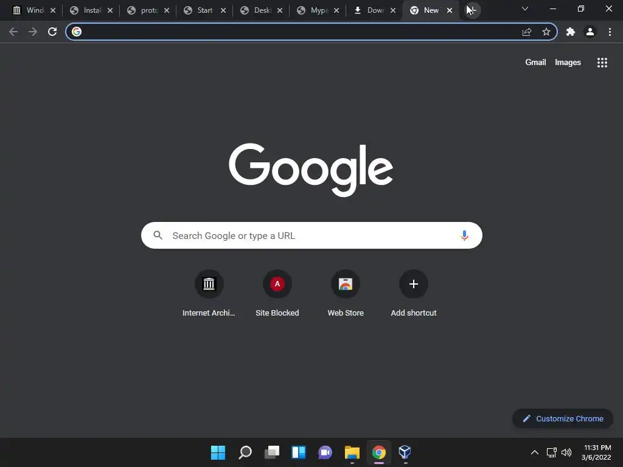The height and width of the screenshot is (467, 623).
Task: Open the Web Store shortcut
Action: click(346, 293)
